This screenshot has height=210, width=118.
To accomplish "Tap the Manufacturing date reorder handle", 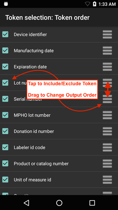I will (x=107, y=51).
